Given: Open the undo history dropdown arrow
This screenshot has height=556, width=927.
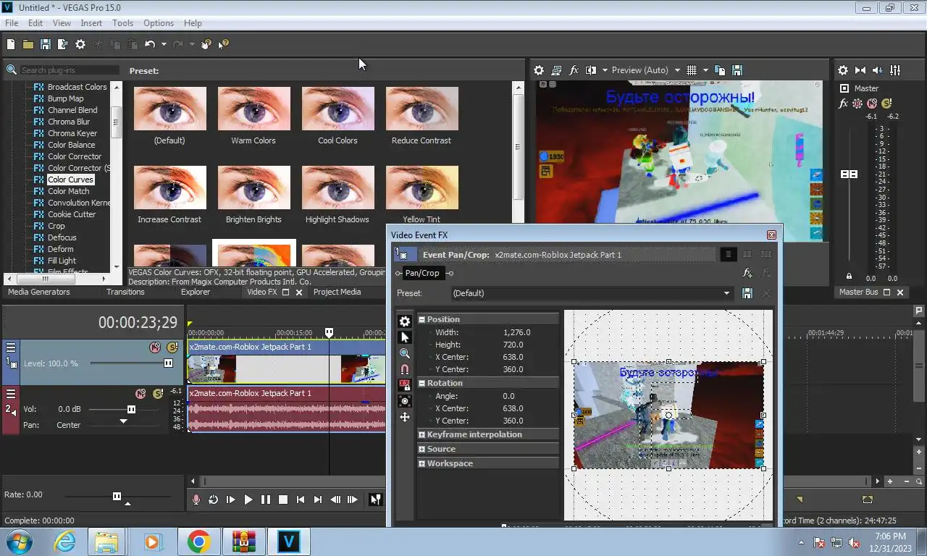Looking at the screenshot, I should (164, 44).
